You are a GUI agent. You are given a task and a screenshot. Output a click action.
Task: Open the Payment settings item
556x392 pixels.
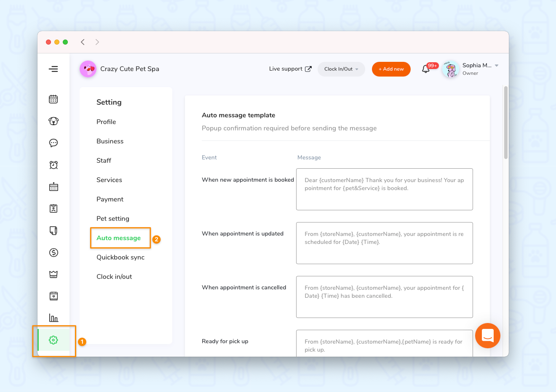(x=110, y=199)
